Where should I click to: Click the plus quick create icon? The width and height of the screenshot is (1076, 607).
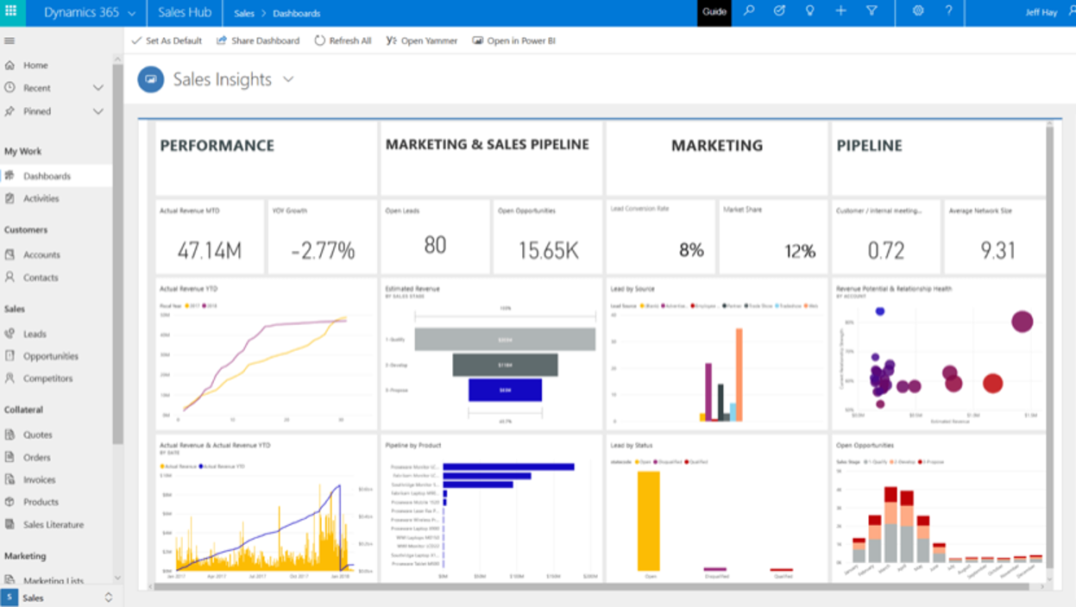pyautogui.click(x=840, y=11)
